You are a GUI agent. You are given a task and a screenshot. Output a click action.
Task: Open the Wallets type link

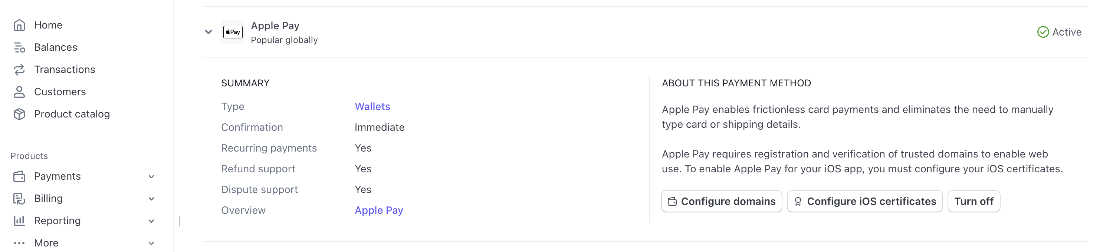tap(372, 107)
